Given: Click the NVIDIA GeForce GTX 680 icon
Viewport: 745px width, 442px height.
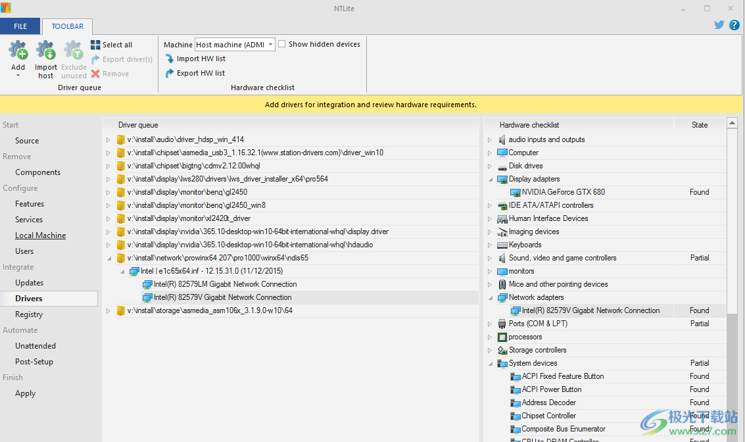Looking at the screenshot, I should tap(515, 193).
